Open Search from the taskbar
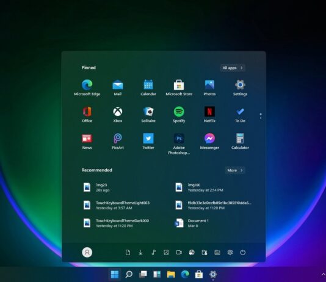326x282 pixels. 129,274
